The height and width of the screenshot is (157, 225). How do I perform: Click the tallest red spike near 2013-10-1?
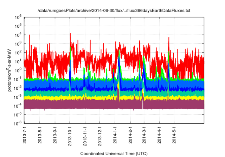click(x=70, y=40)
